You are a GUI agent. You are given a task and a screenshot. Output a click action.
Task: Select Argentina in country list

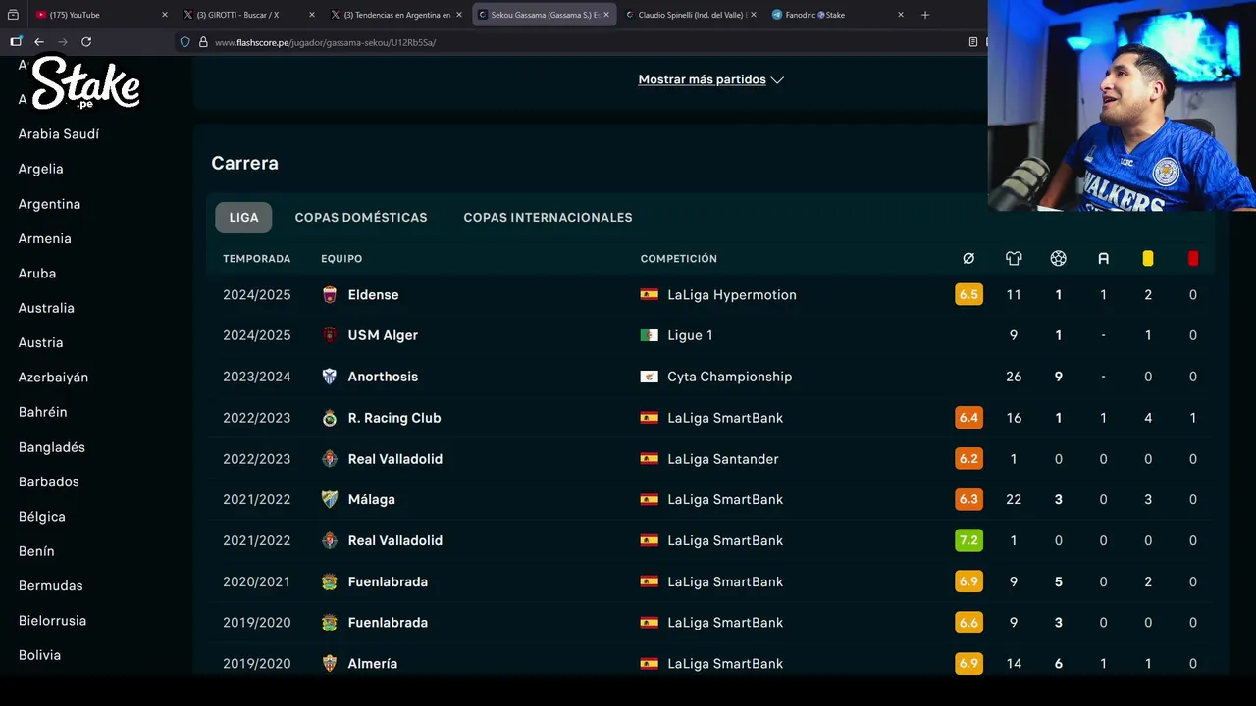pyautogui.click(x=49, y=204)
